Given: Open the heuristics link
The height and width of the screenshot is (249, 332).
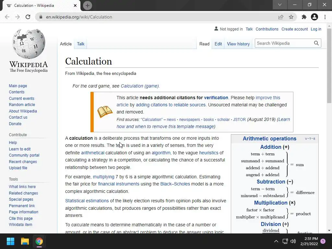Looking at the screenshot, I should point(208,153).
